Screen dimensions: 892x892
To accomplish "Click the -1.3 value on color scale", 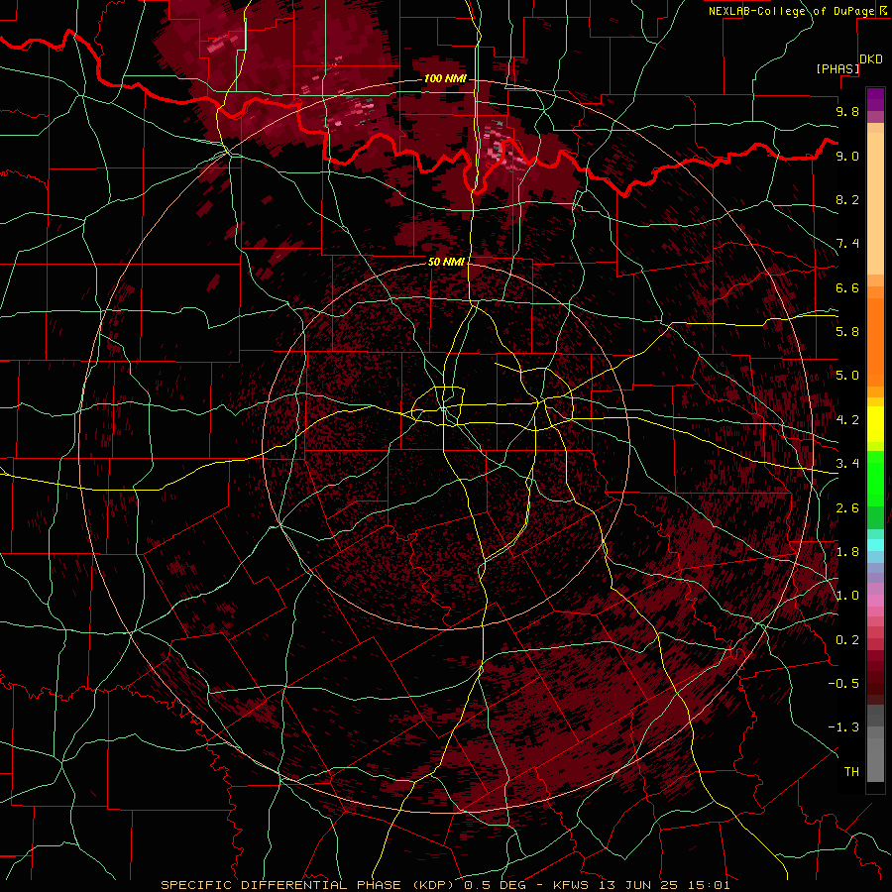I will pyautogui.click(x=843, y=727).
